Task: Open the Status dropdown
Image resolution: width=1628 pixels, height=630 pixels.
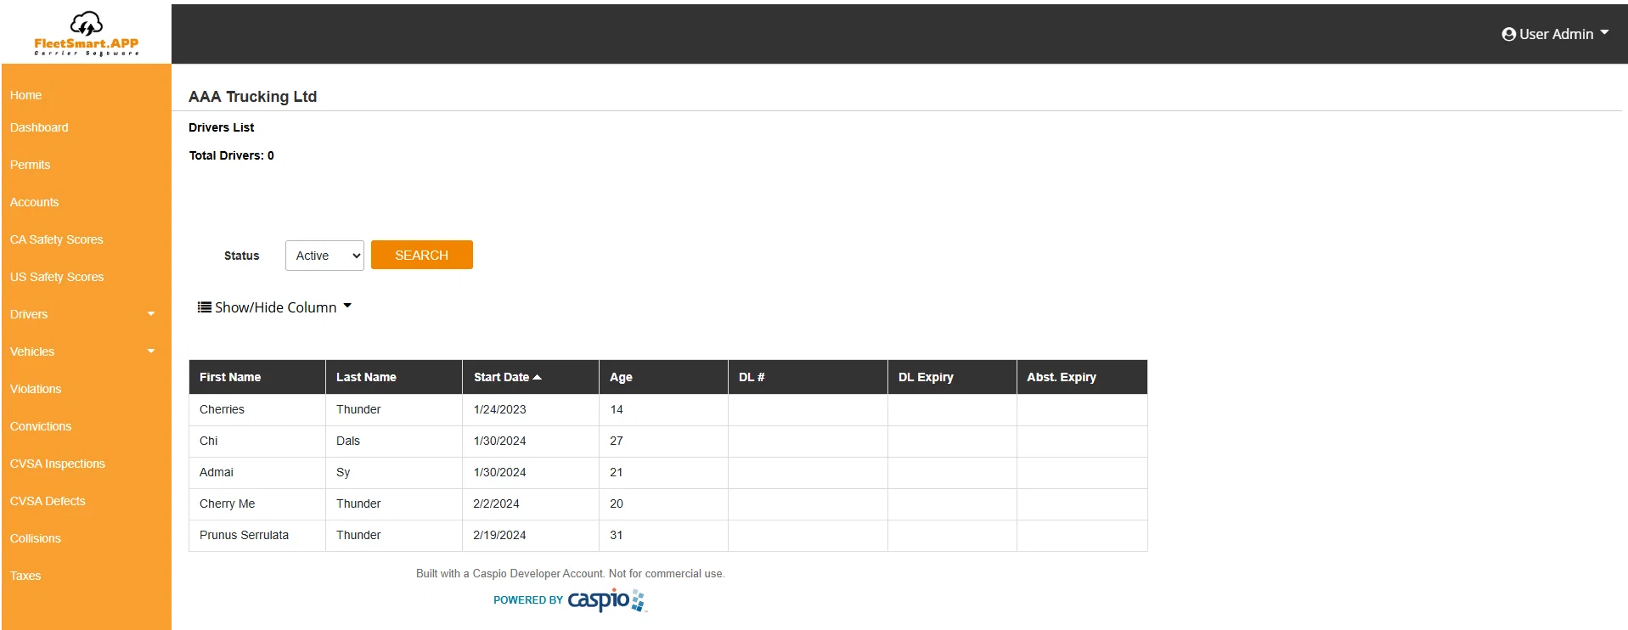Action: point(324,256)
